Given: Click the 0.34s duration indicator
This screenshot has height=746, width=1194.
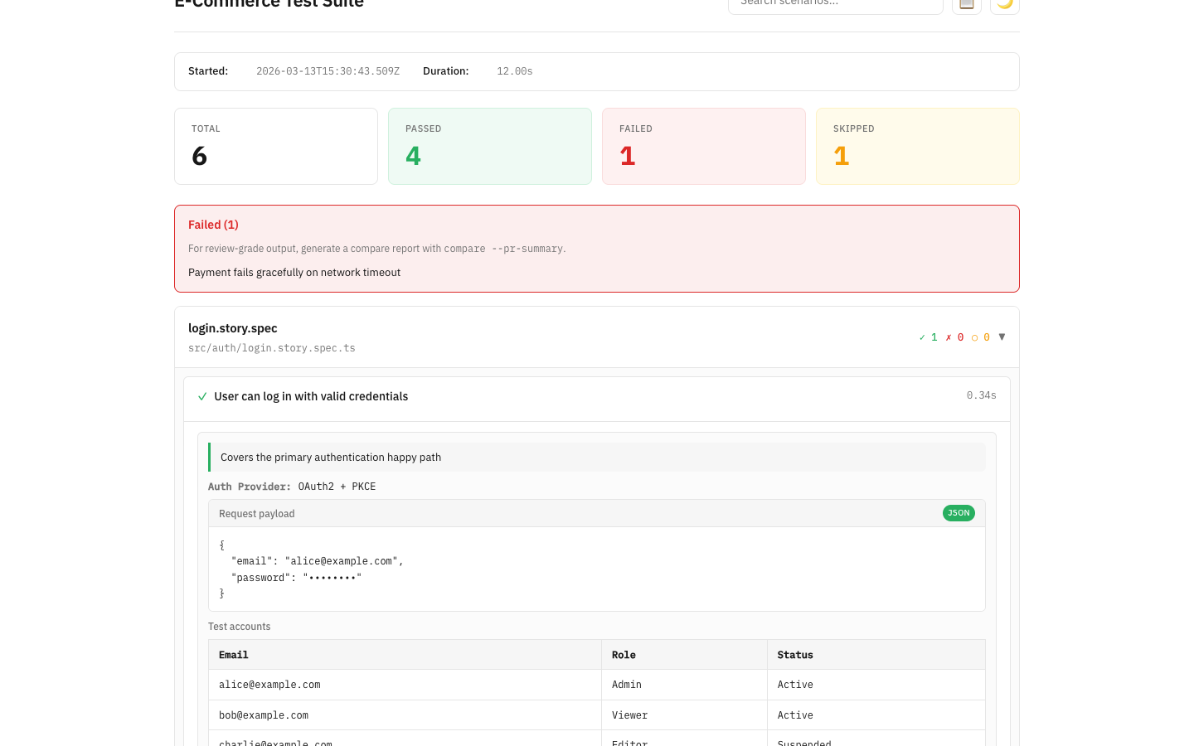Looking at the screenshot, I should [981, 395].
